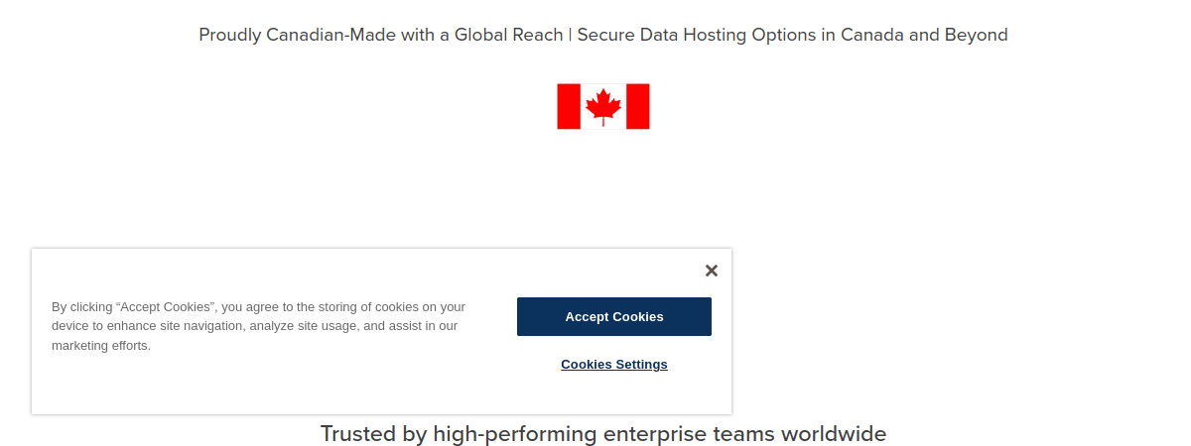
Task: Click the flag's right red stripe
Action: 638,106
